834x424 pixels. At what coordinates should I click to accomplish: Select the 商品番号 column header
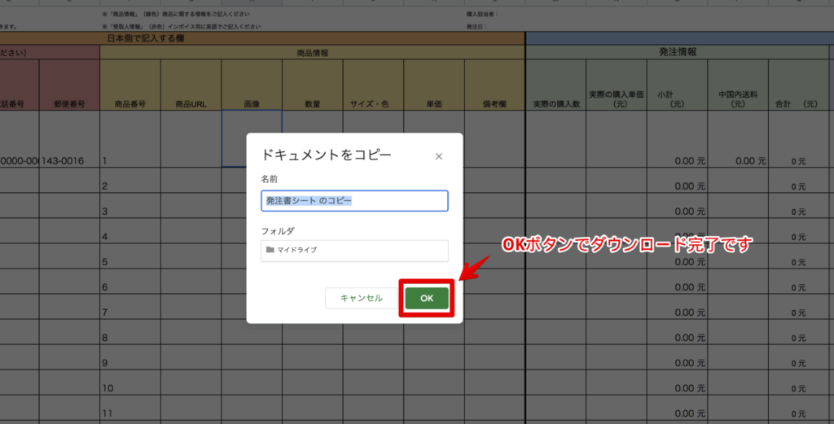[x=130, y=85]
